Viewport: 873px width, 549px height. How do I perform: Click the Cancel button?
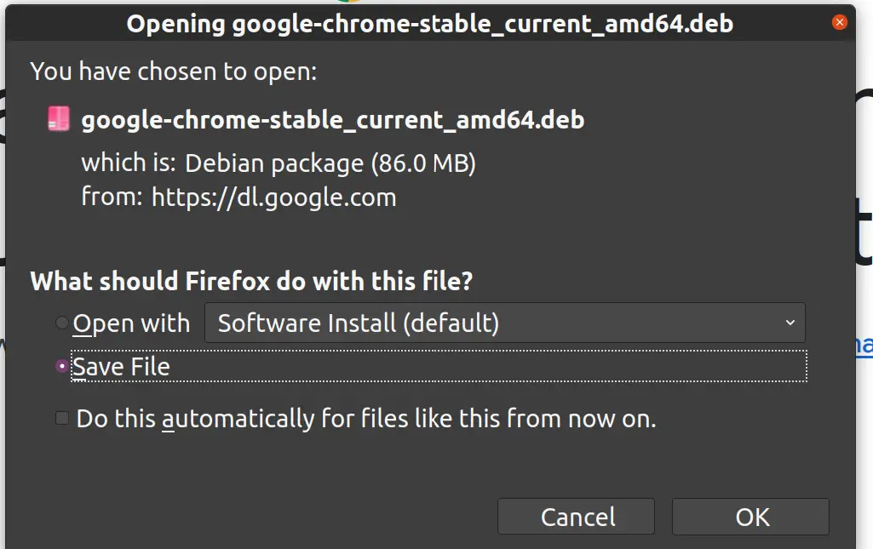[577, 517]
